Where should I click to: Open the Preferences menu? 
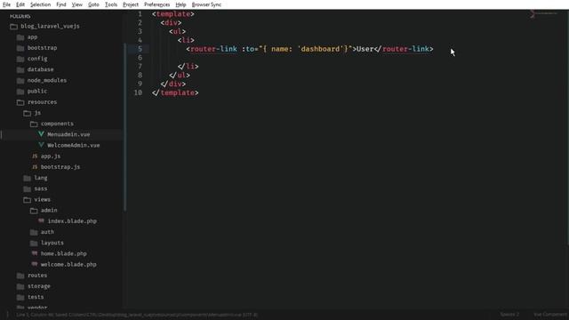click(156, 4)
